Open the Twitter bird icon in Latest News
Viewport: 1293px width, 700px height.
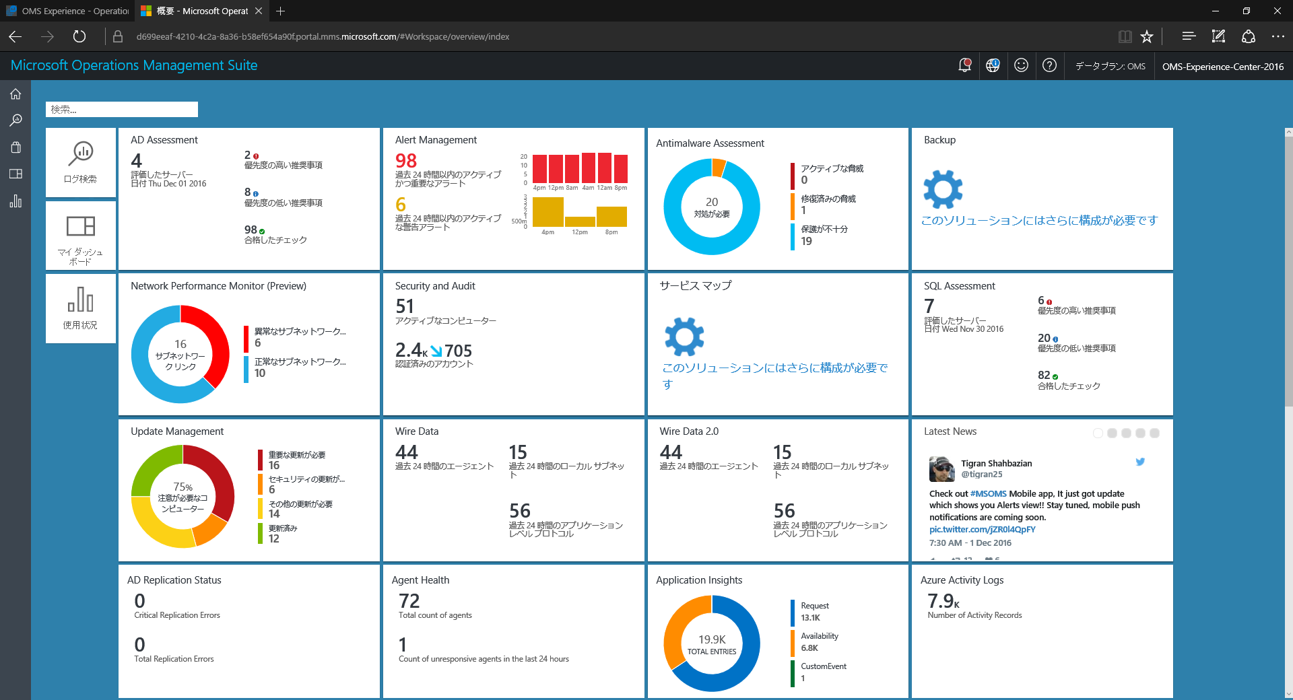tap(1140, 462)
